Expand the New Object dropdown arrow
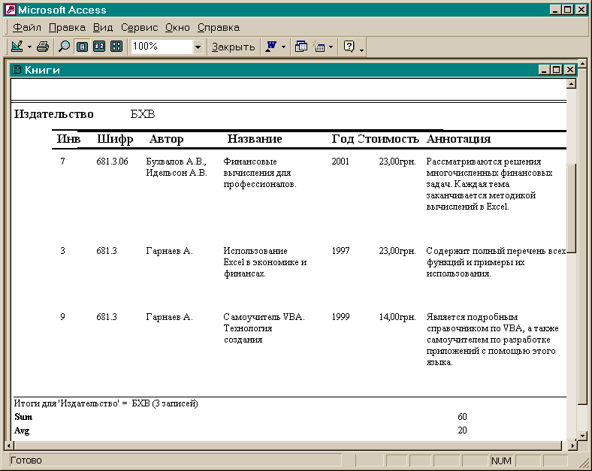Viewport: 592px width, 471px height. click(331, 47)
